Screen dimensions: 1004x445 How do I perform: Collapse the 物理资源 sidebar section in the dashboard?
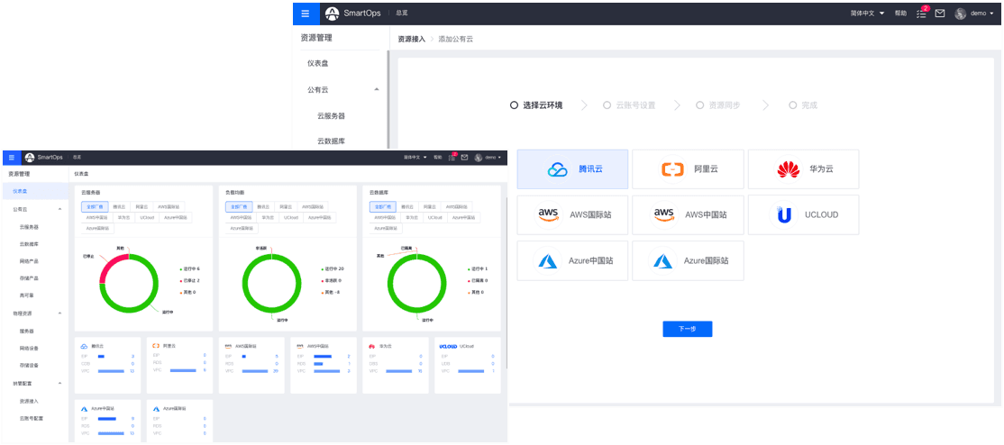(59, 313)
